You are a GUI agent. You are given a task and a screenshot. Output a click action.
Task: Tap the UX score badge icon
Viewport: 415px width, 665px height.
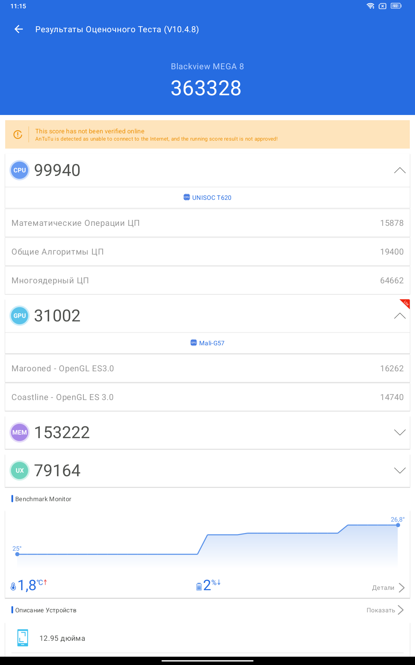coord(20,470)
